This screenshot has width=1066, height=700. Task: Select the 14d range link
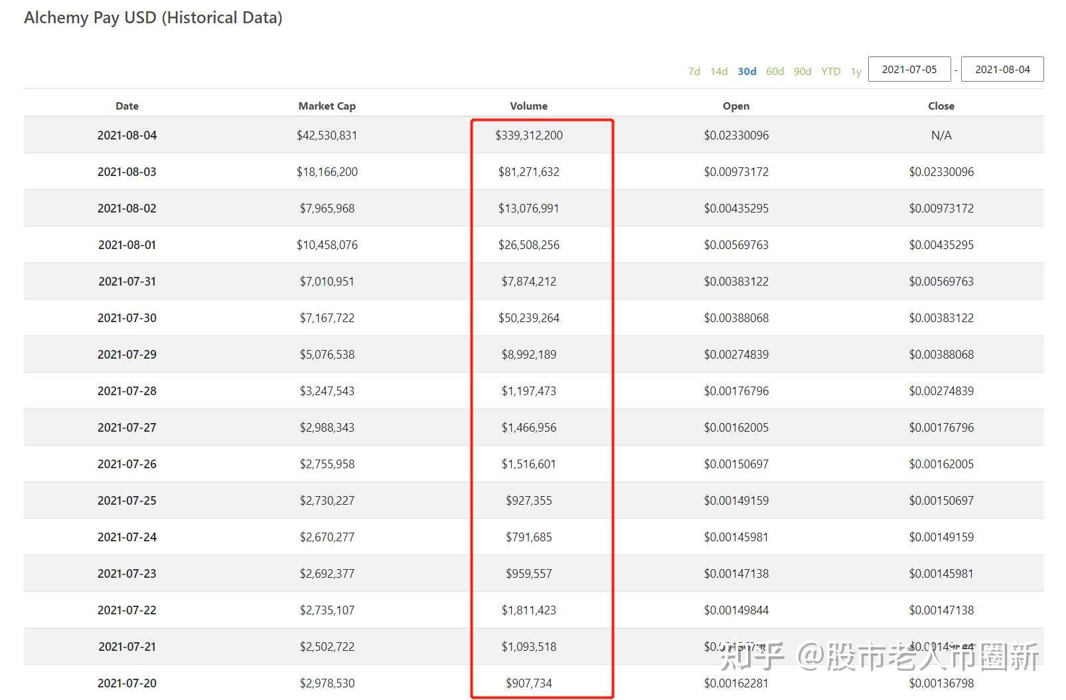[x=719, y=71]
